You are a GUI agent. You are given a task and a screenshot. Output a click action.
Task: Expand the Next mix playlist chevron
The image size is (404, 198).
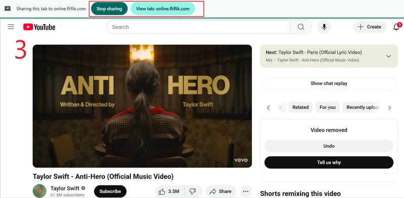point(388,56)
